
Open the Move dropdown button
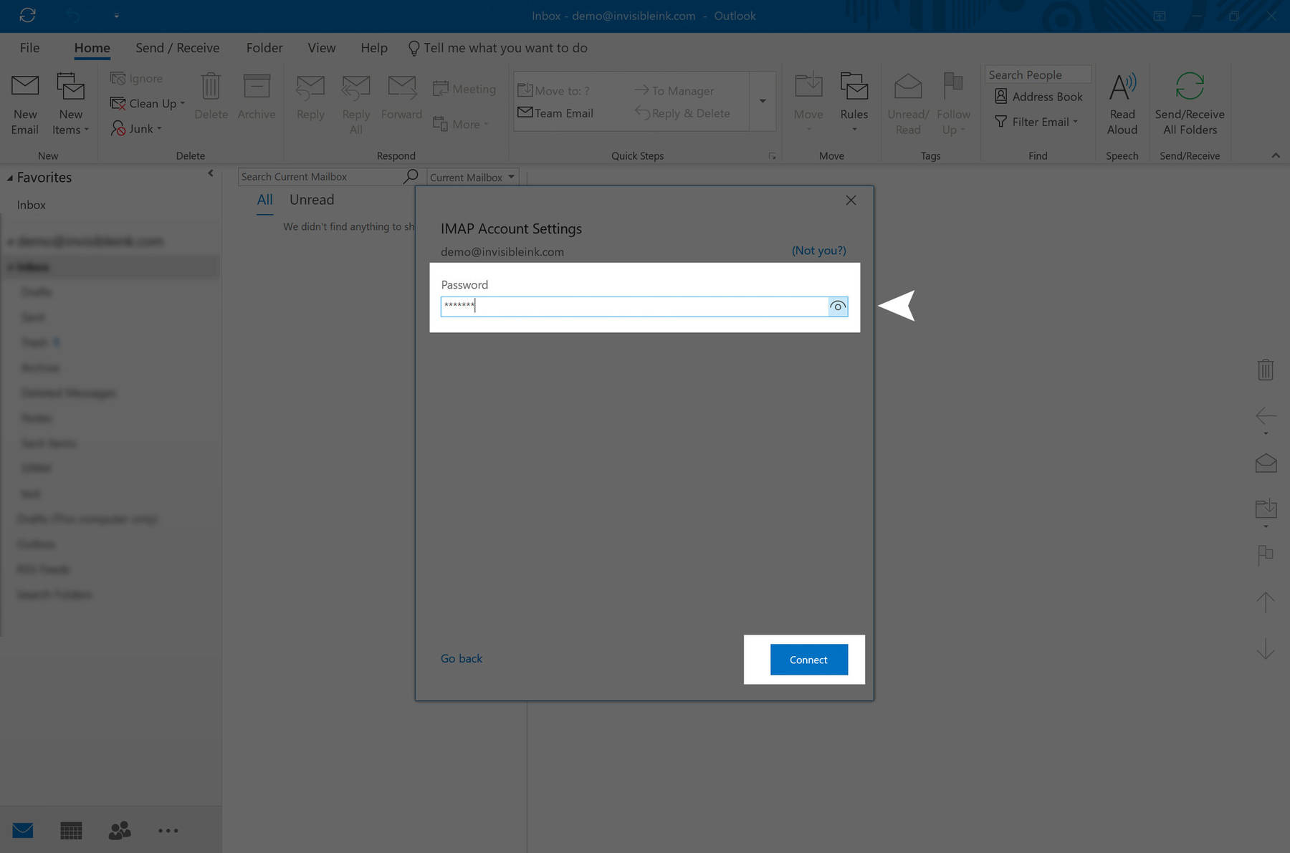[808, 104]
